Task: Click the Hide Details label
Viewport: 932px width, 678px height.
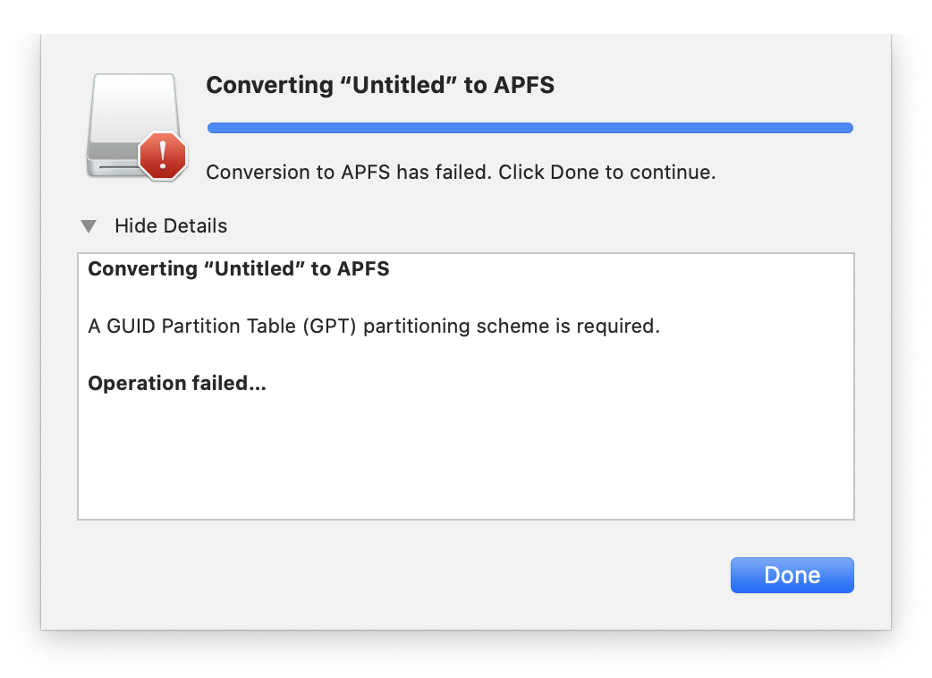Action: [x=171, y=225]
